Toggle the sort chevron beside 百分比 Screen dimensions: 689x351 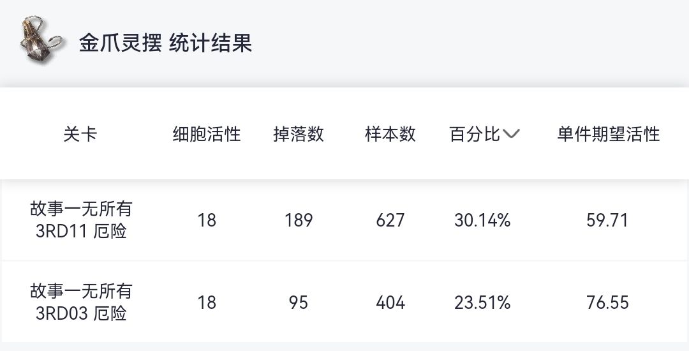click(x=512, y=134)
